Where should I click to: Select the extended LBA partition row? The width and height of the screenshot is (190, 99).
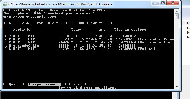70,46
